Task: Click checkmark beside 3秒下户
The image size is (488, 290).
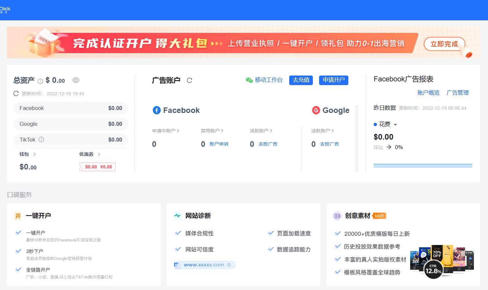Action: 18,251
